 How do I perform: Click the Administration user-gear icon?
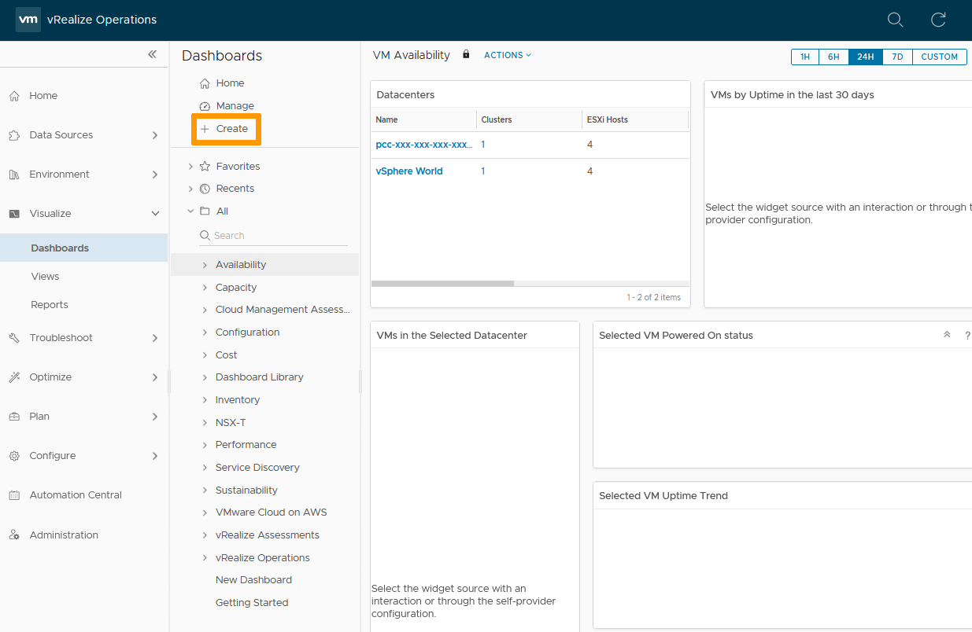tap(14, 535)
